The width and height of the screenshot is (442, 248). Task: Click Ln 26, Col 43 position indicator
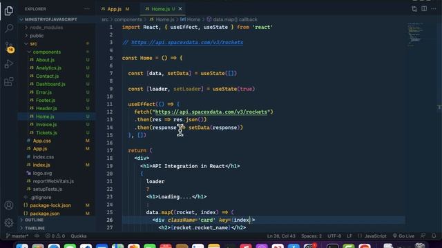tap(281, 236)
